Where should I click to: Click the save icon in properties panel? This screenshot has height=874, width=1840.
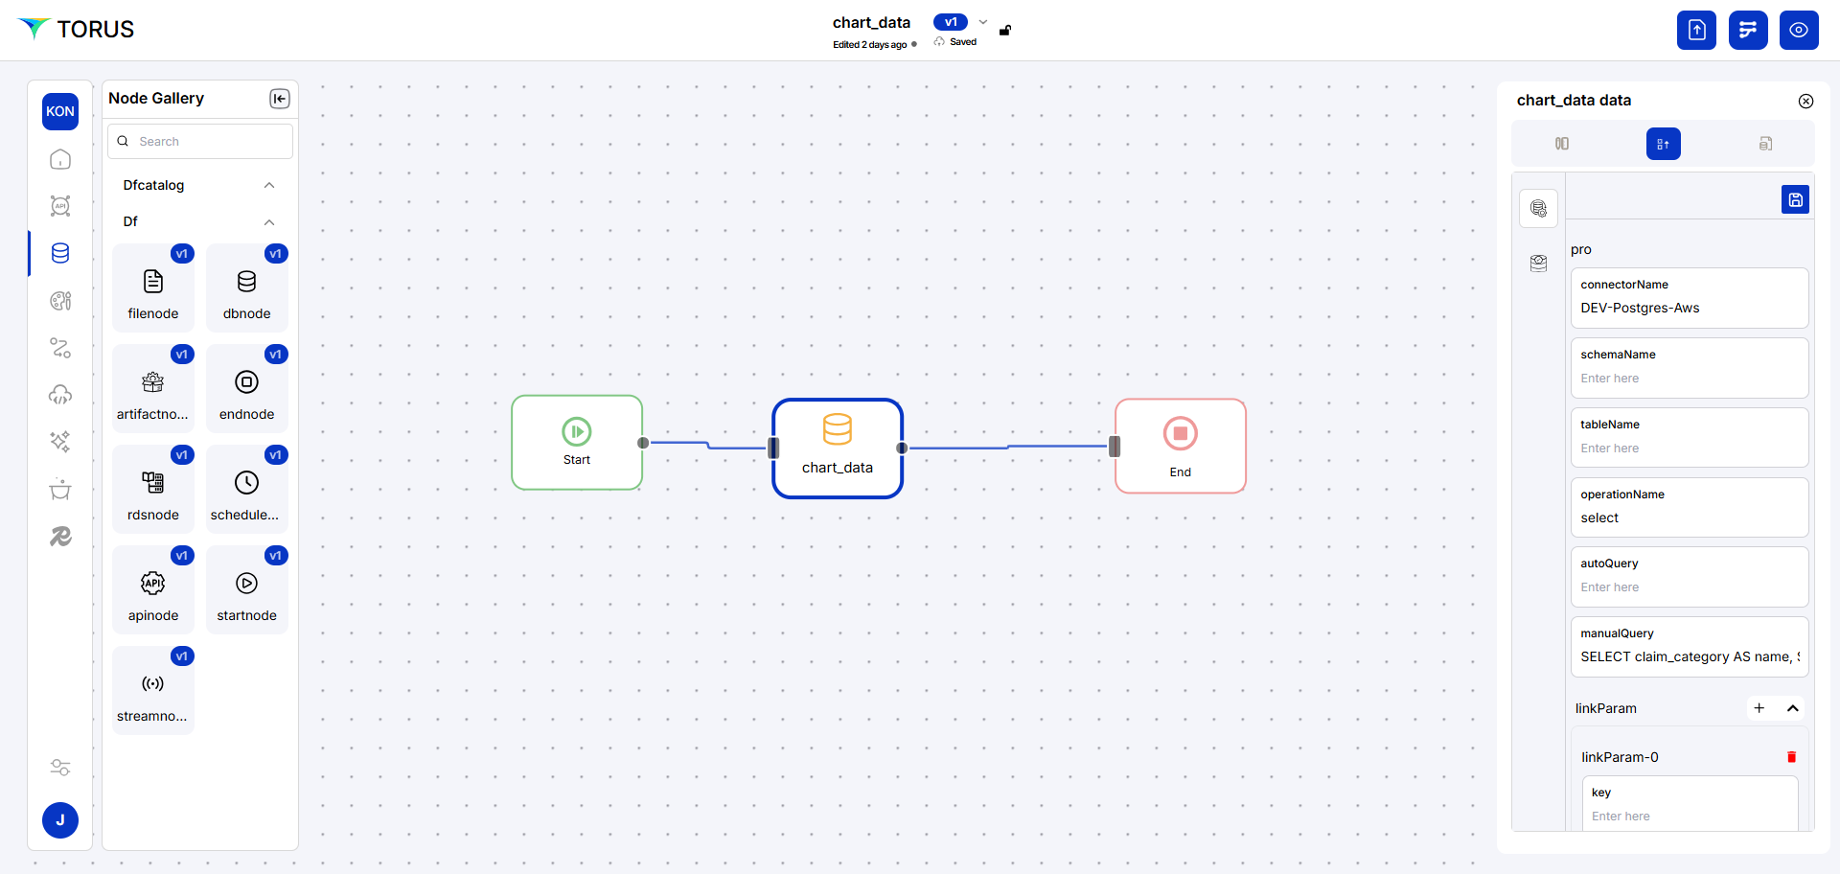pyautogui.click(x=1795, y=199)
